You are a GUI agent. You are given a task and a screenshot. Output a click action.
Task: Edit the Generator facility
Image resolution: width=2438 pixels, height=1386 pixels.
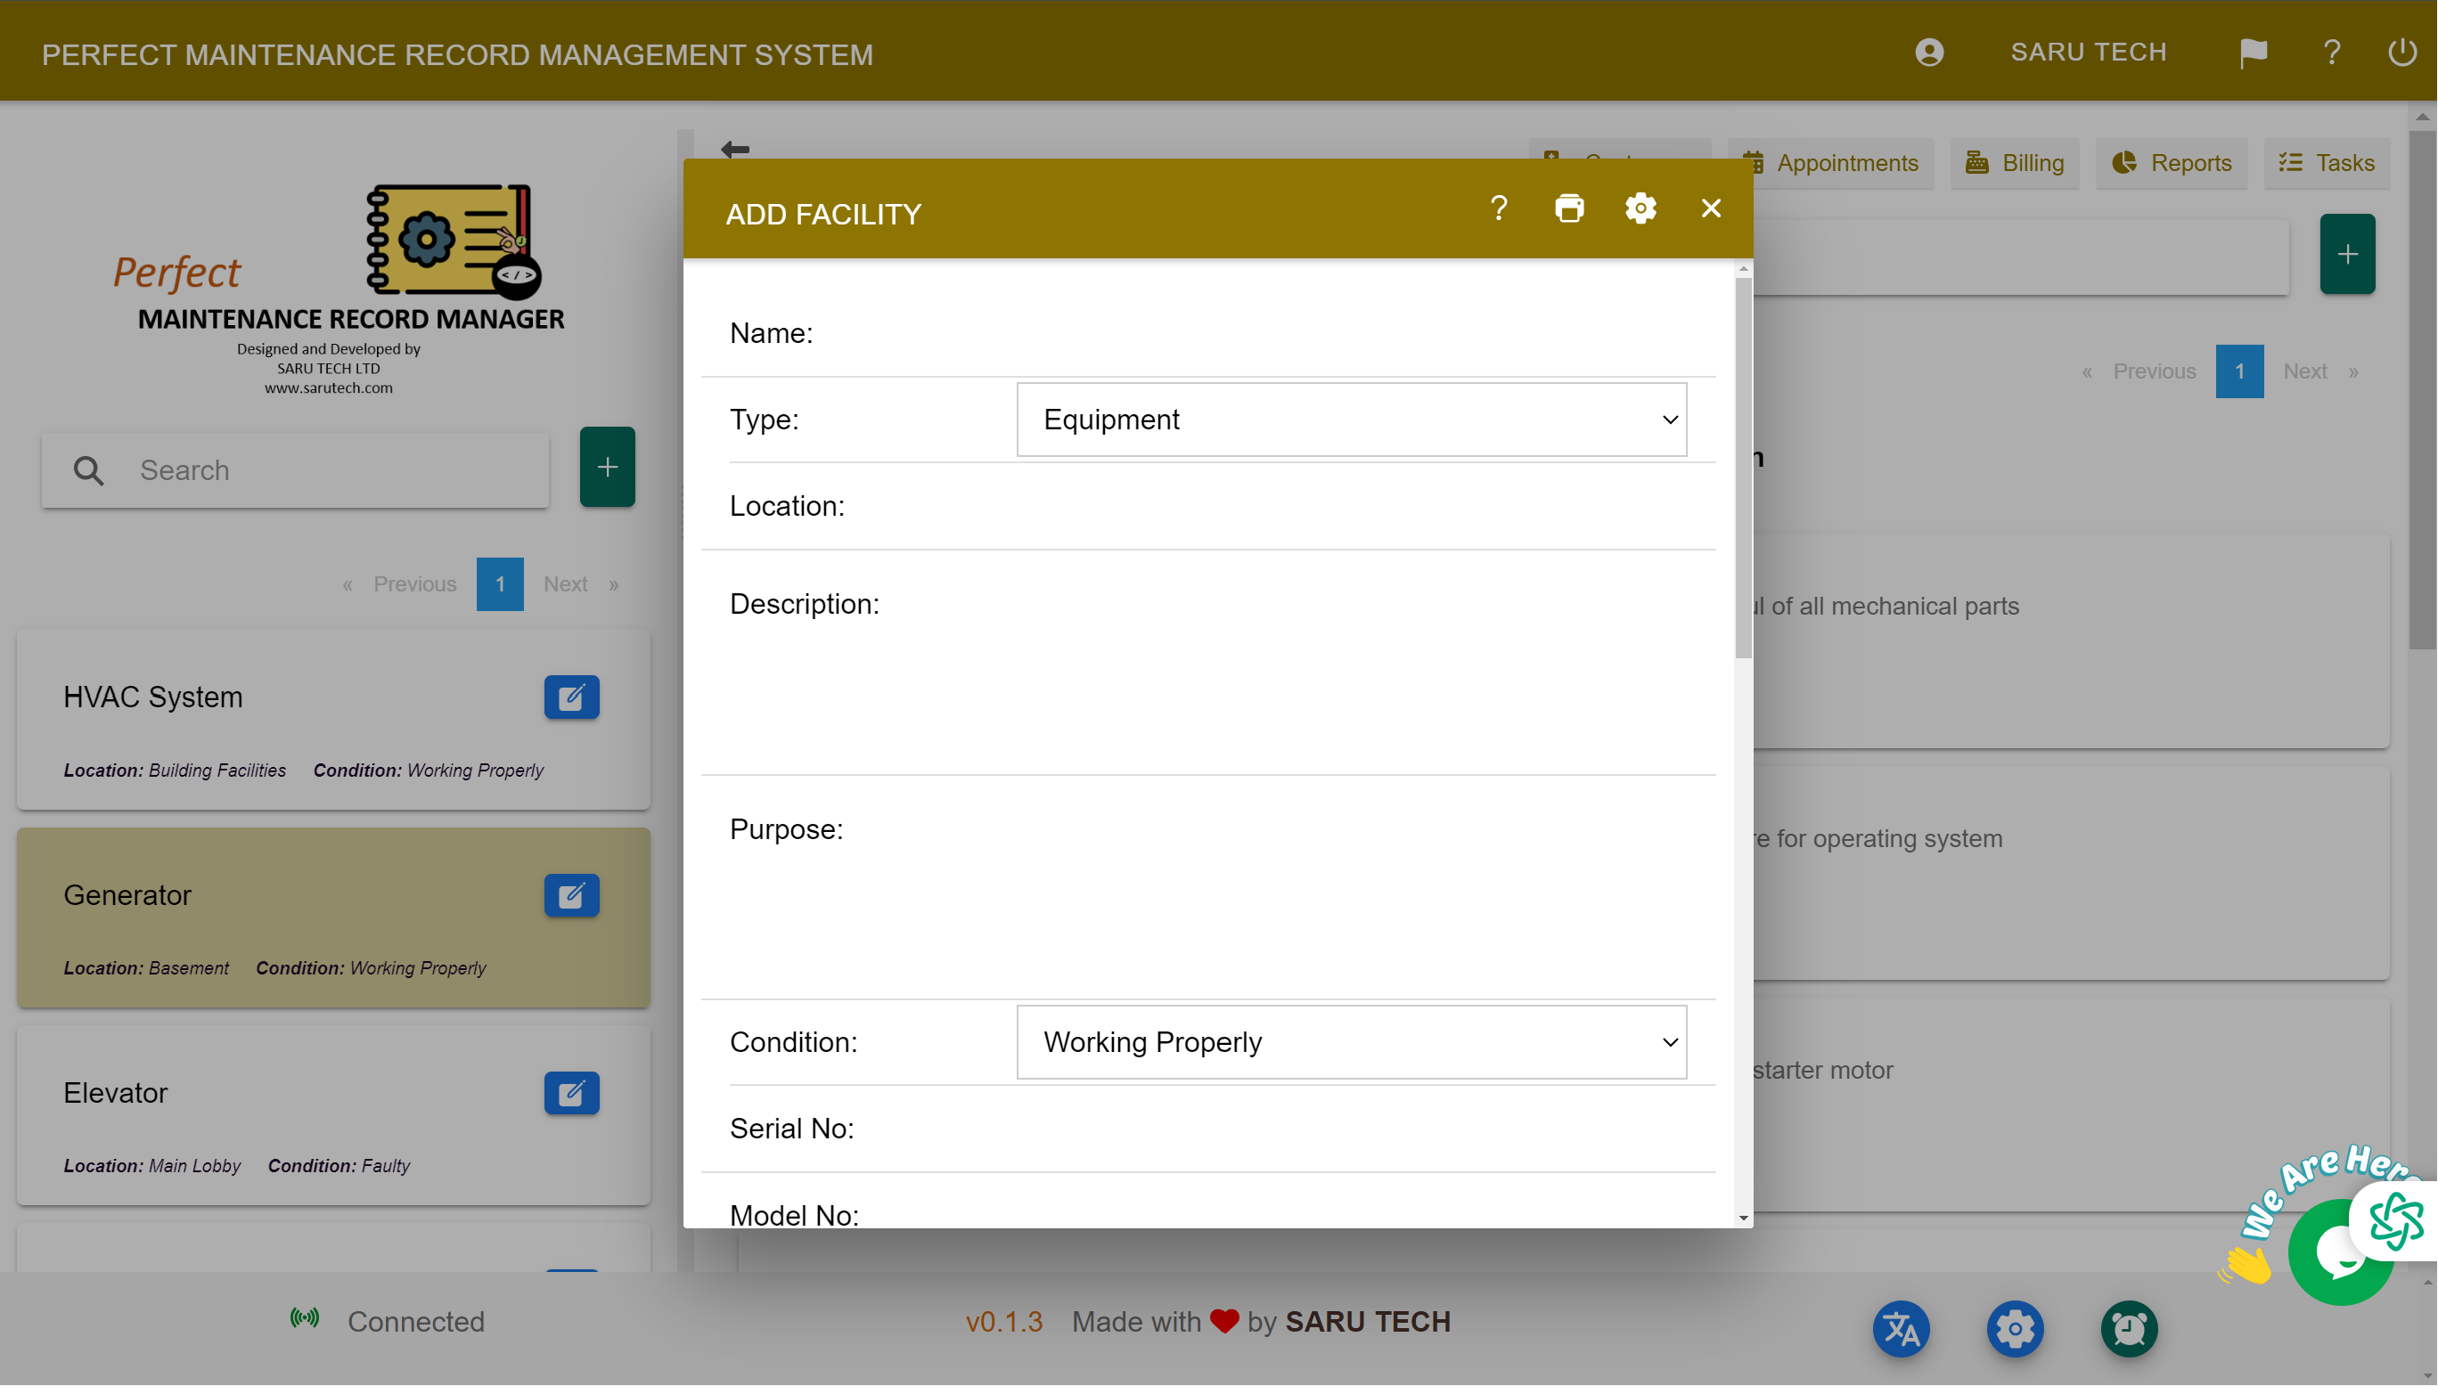click(571, 896)
